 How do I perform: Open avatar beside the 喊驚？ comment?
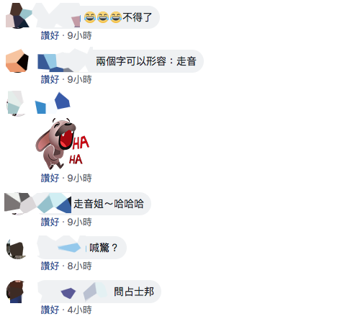click(x=16, y=249)
